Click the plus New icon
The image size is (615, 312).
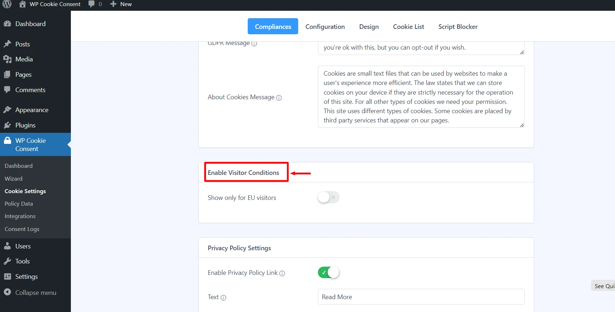tap(113, 4)
